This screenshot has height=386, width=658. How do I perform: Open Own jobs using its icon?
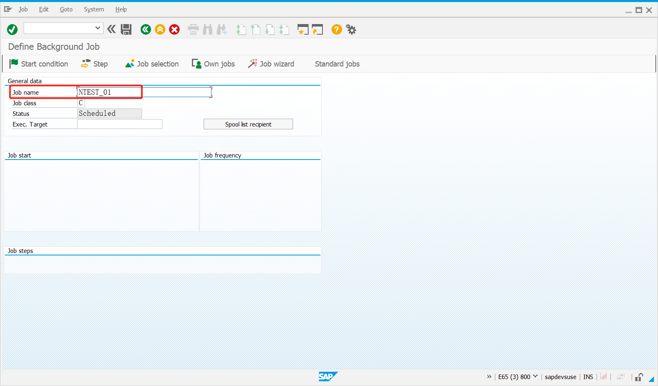pyautogui.click(x=196, y=64)
